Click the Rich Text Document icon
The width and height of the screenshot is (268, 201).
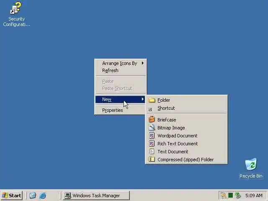(152, 143)
